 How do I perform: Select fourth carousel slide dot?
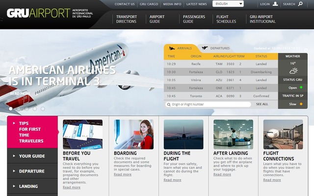35,109
